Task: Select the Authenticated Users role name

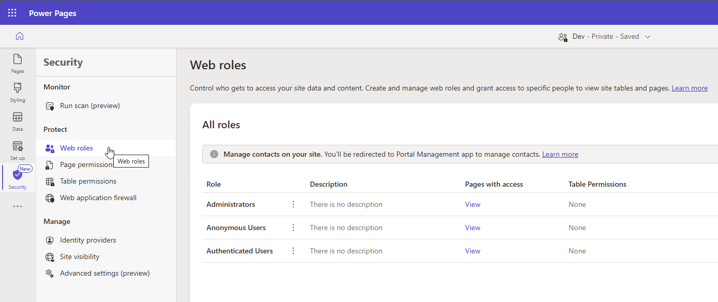Action: click(240, 251)
